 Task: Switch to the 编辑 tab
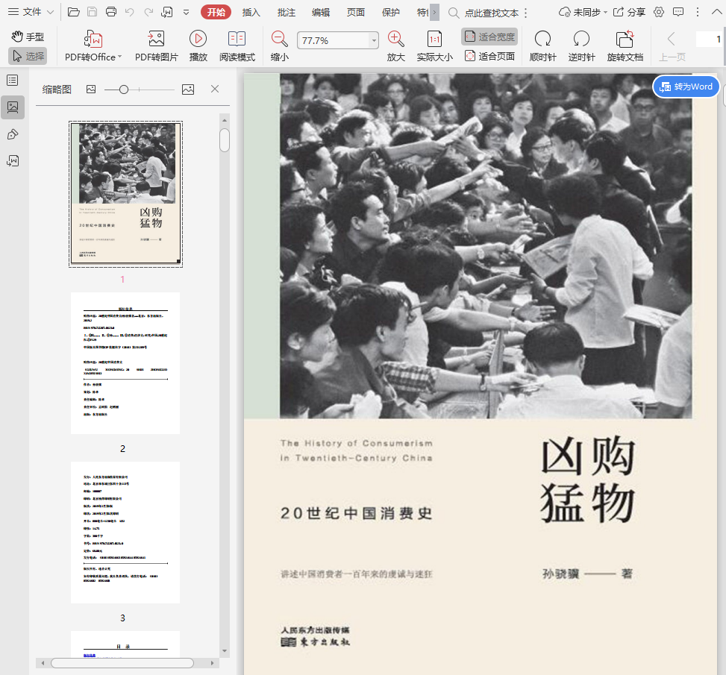[x=321, y=13]
